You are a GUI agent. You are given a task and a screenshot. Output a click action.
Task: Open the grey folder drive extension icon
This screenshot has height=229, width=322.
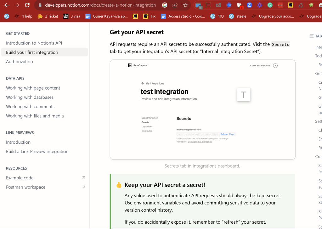click(x=218, y=5)
